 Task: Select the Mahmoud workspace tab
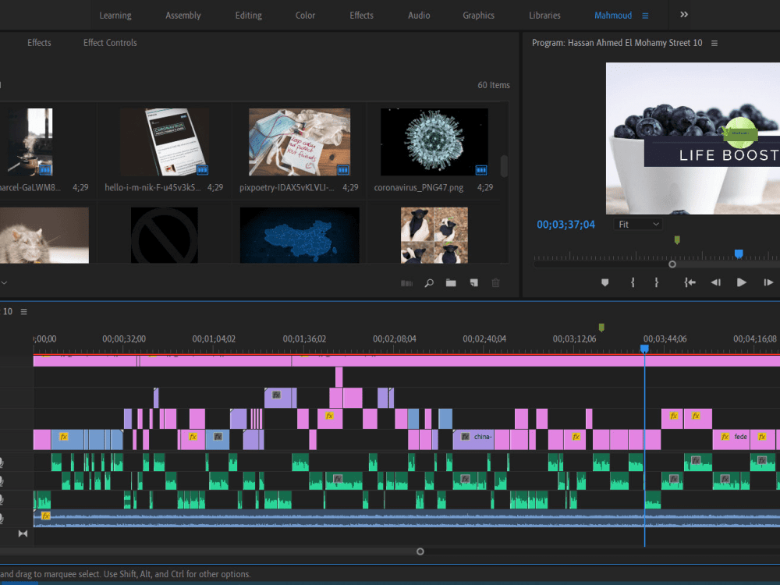pos(613,16)
